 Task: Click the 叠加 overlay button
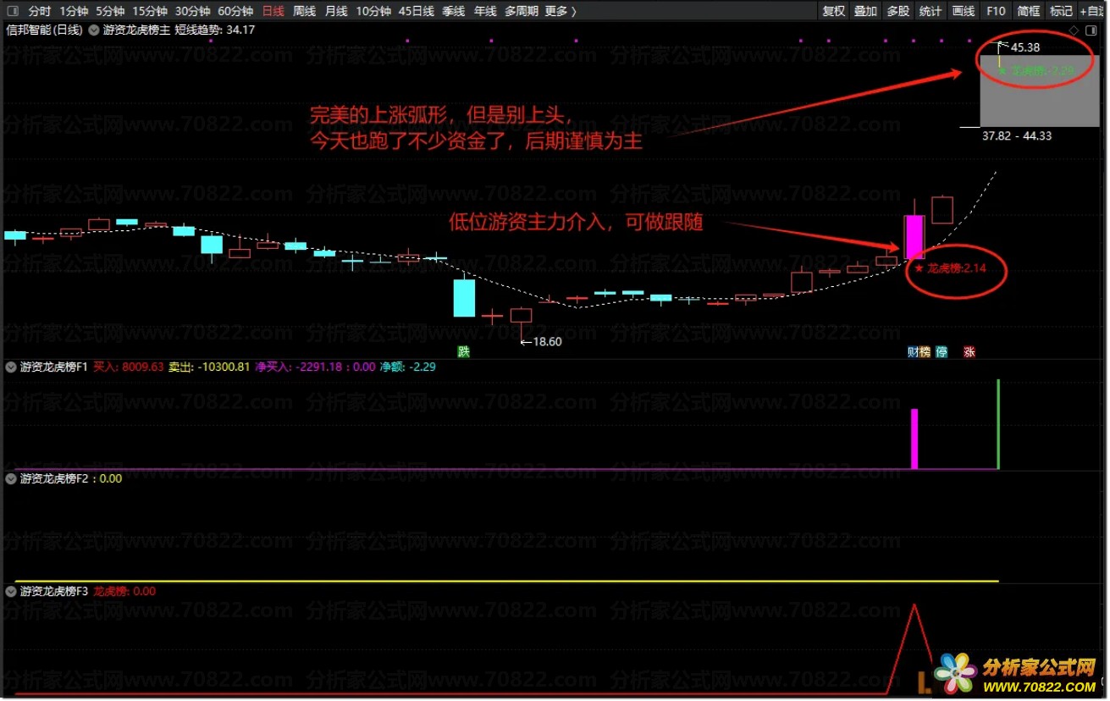tap(865, 11)
